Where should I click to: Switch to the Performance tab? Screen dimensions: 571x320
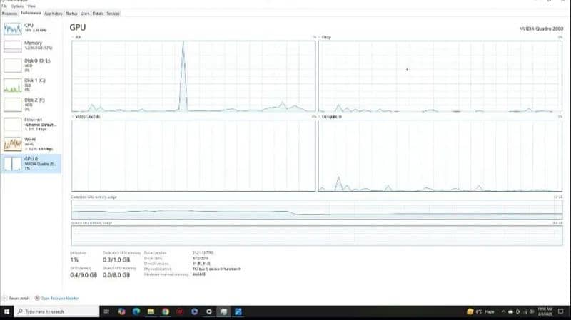(31, 13)
